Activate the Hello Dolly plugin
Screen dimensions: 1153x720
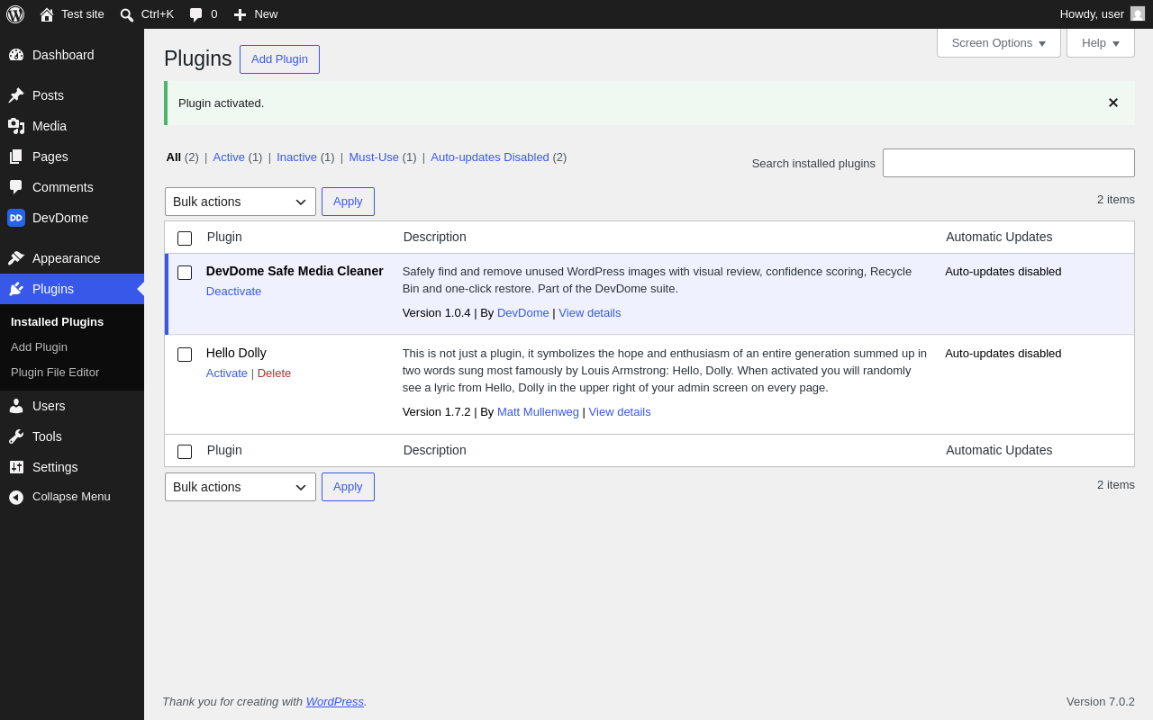point(227,373)
